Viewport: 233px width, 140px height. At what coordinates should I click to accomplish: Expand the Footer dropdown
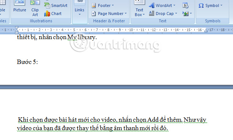[103, 5]
